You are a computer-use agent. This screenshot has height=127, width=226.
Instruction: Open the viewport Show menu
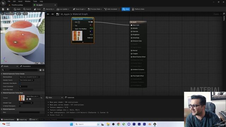point(25,14)
